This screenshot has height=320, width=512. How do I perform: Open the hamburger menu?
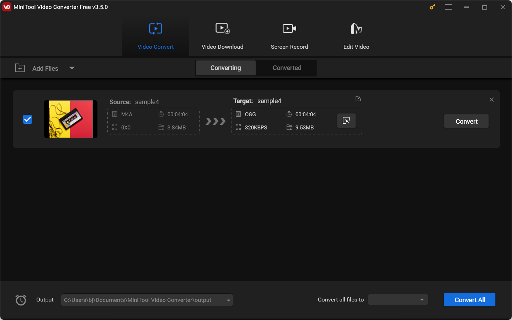coord(449,7)
